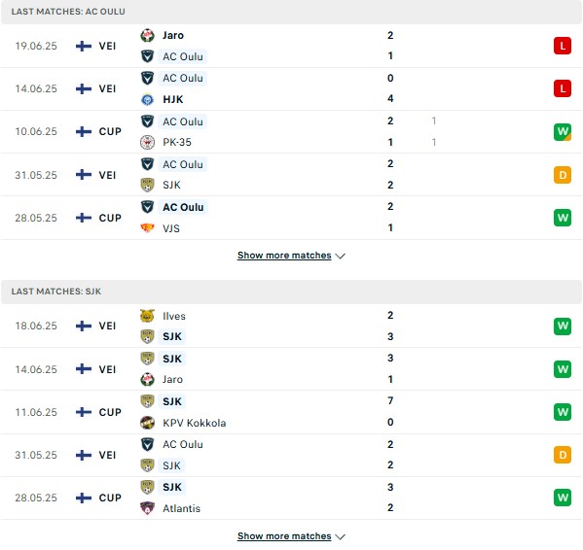This screenshot has height=550, width=583.
Task: Expand more AC Oulu matches
Action: click(284, 256)
